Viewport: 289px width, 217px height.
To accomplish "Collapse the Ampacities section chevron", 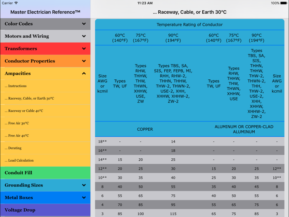I will 84,74.
